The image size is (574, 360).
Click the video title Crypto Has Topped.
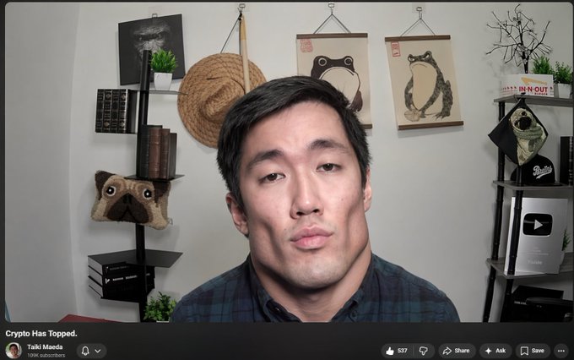point(41,333)
